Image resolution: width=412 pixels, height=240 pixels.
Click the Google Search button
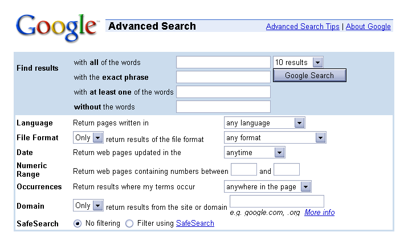pos(309,75)
